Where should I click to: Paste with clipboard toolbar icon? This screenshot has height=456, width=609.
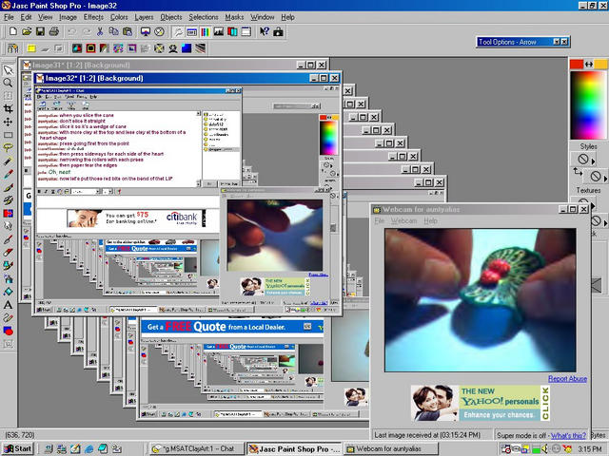(x=128, y=31)
